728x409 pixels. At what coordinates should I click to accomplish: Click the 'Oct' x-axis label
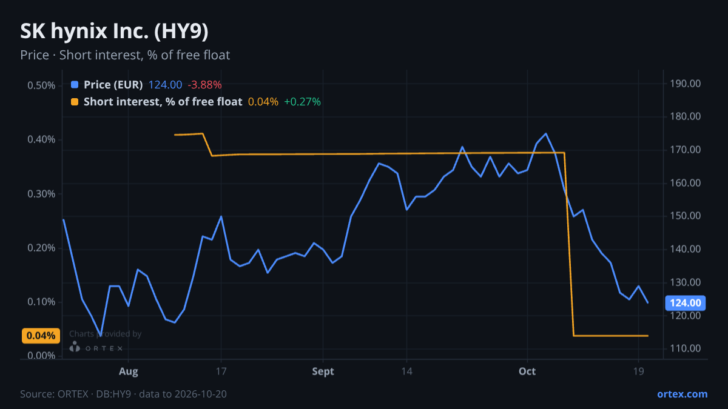point(527,371)
